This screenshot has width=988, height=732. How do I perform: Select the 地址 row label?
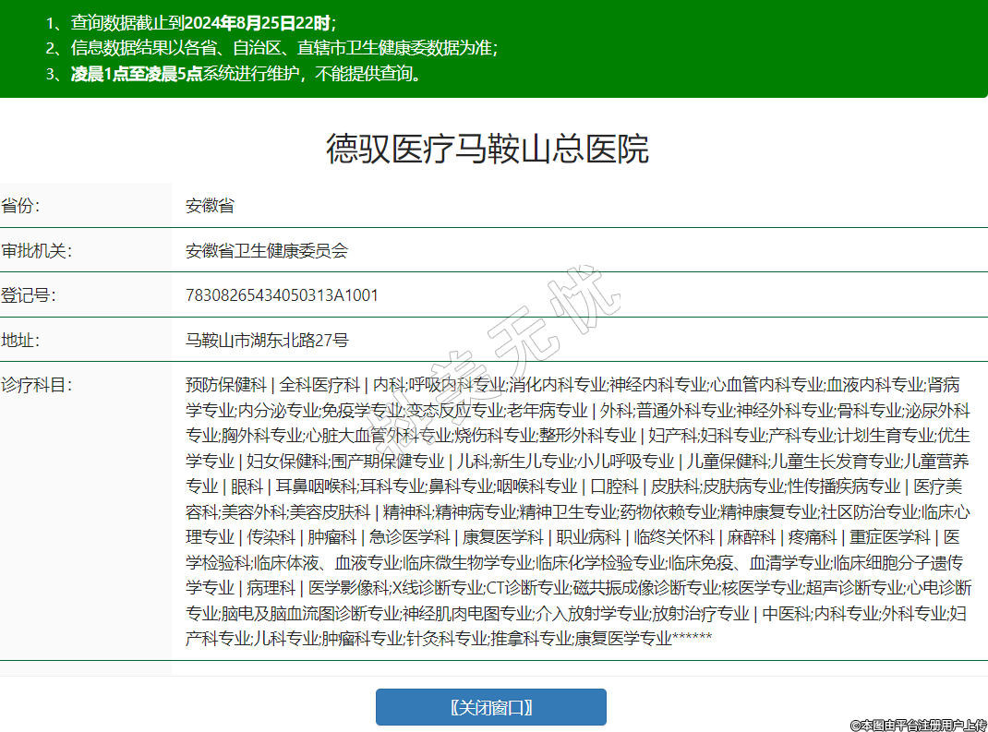coord(20,341)
